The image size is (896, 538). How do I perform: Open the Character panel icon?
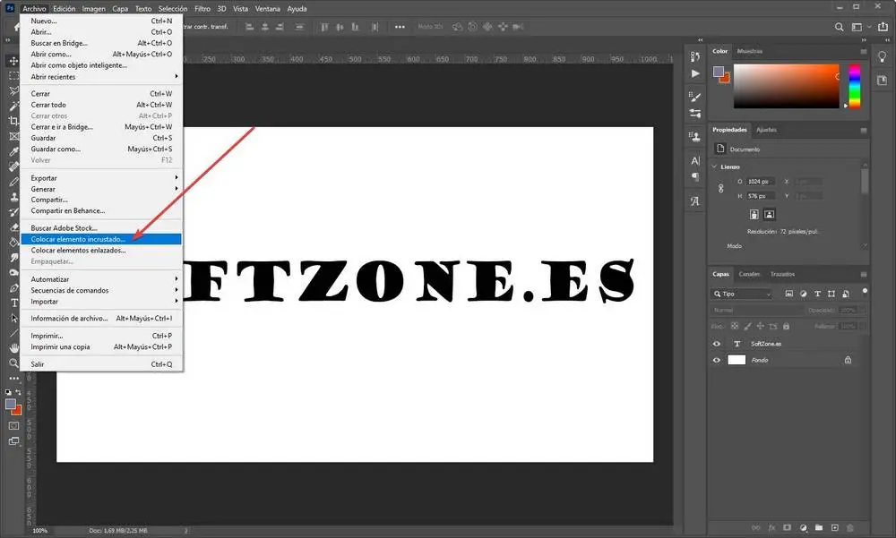(x=695, y=161)
